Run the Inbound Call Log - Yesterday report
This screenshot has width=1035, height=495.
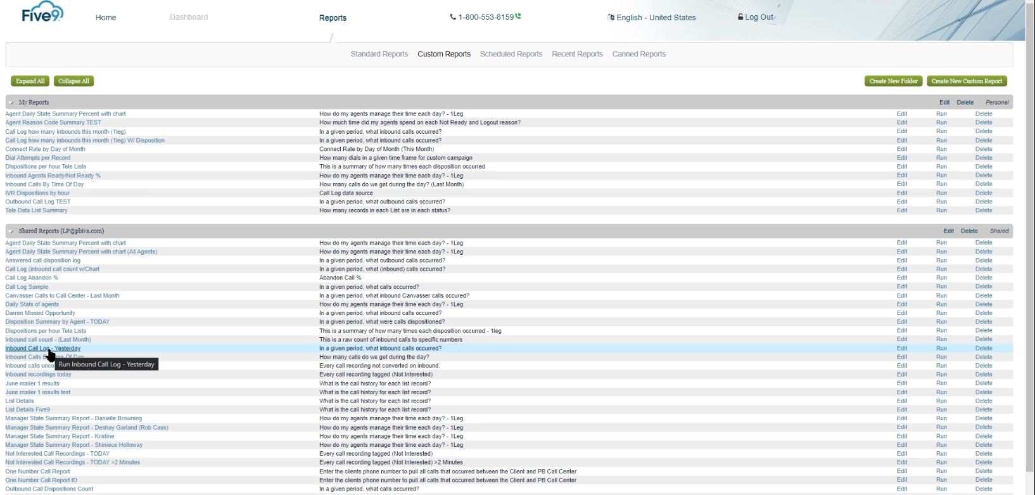click(x=941, y=349)
